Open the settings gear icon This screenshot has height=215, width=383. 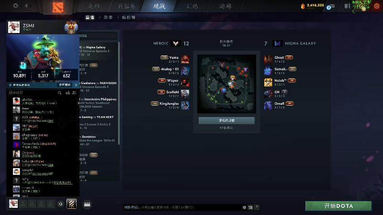(16, 5)
